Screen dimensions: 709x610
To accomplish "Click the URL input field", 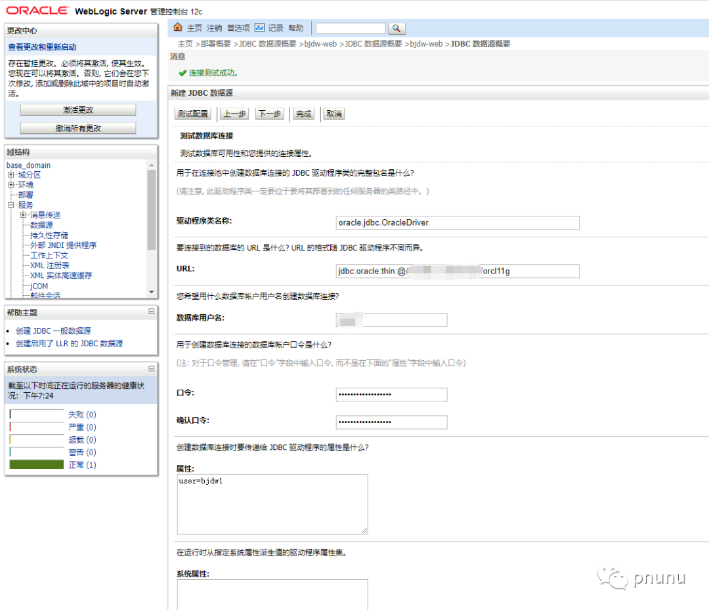I will [x=458, y=271].
